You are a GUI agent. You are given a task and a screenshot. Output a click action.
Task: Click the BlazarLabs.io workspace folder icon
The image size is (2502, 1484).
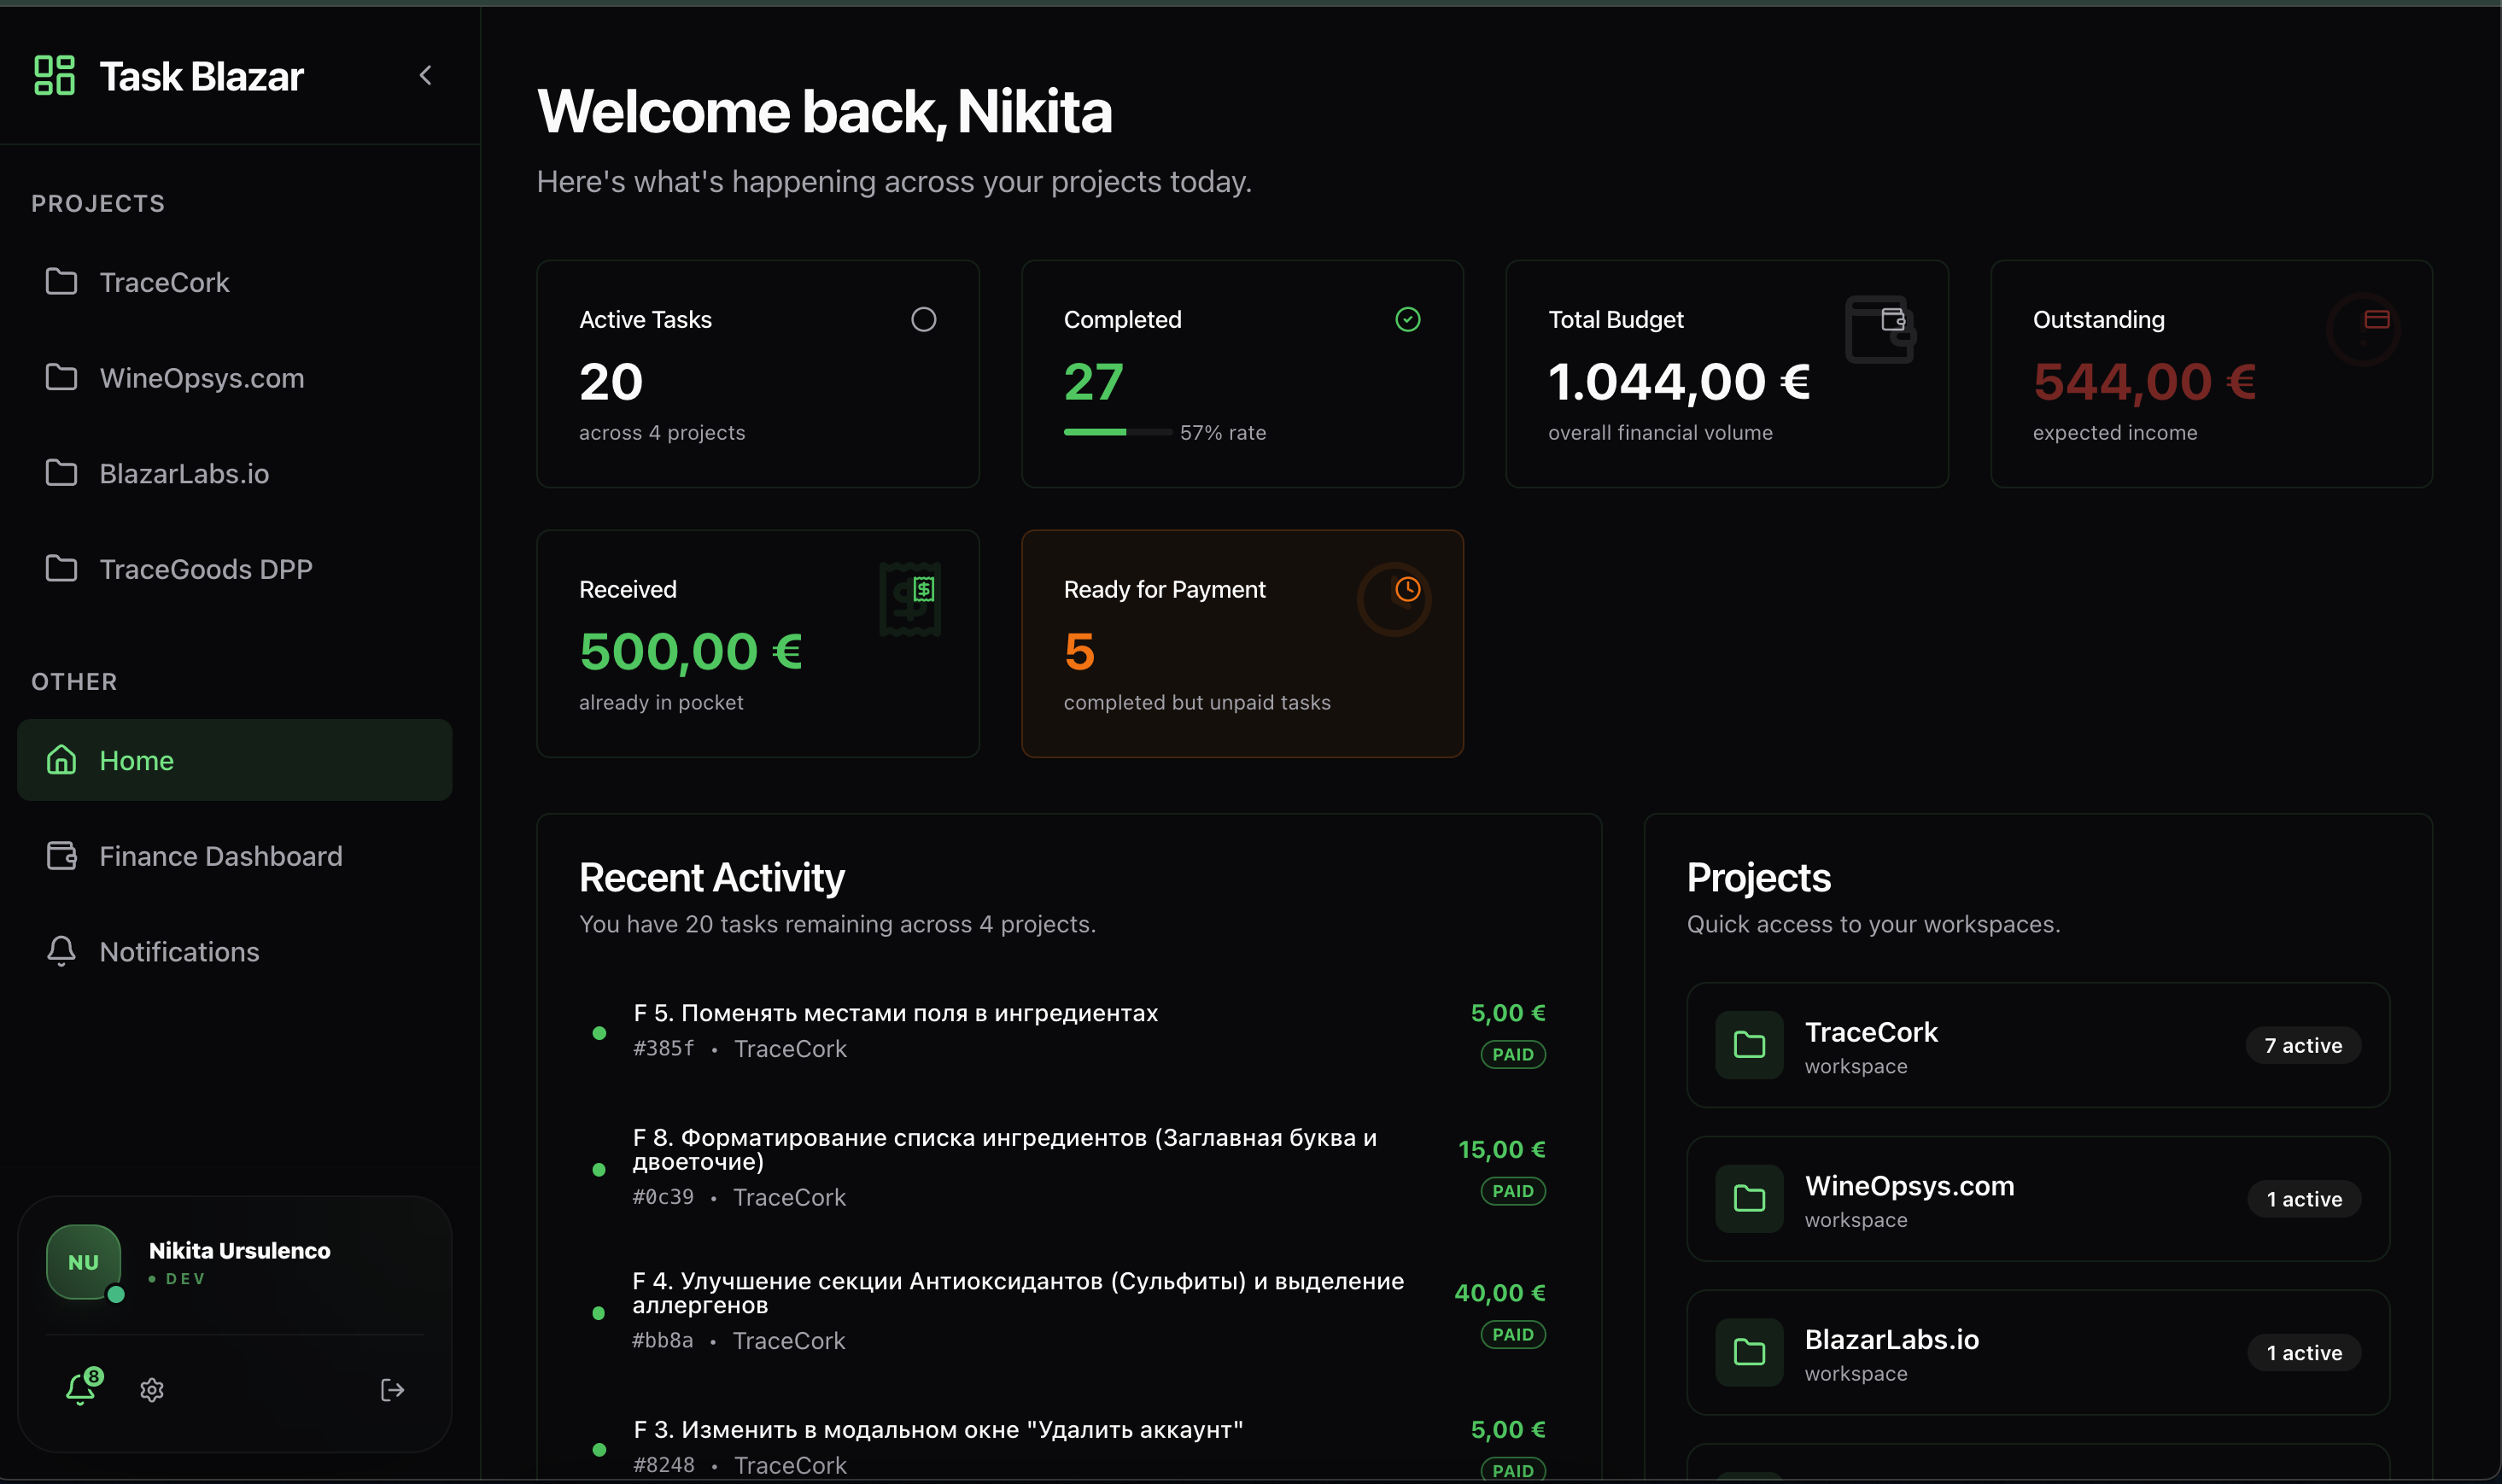pos(1749,1353)
